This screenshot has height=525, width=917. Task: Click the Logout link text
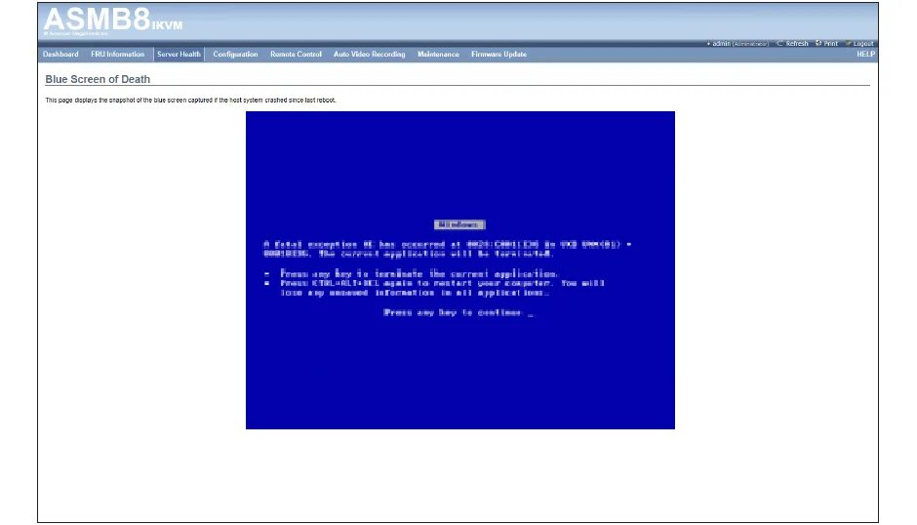pyautogui.click(x=863, y=43)
